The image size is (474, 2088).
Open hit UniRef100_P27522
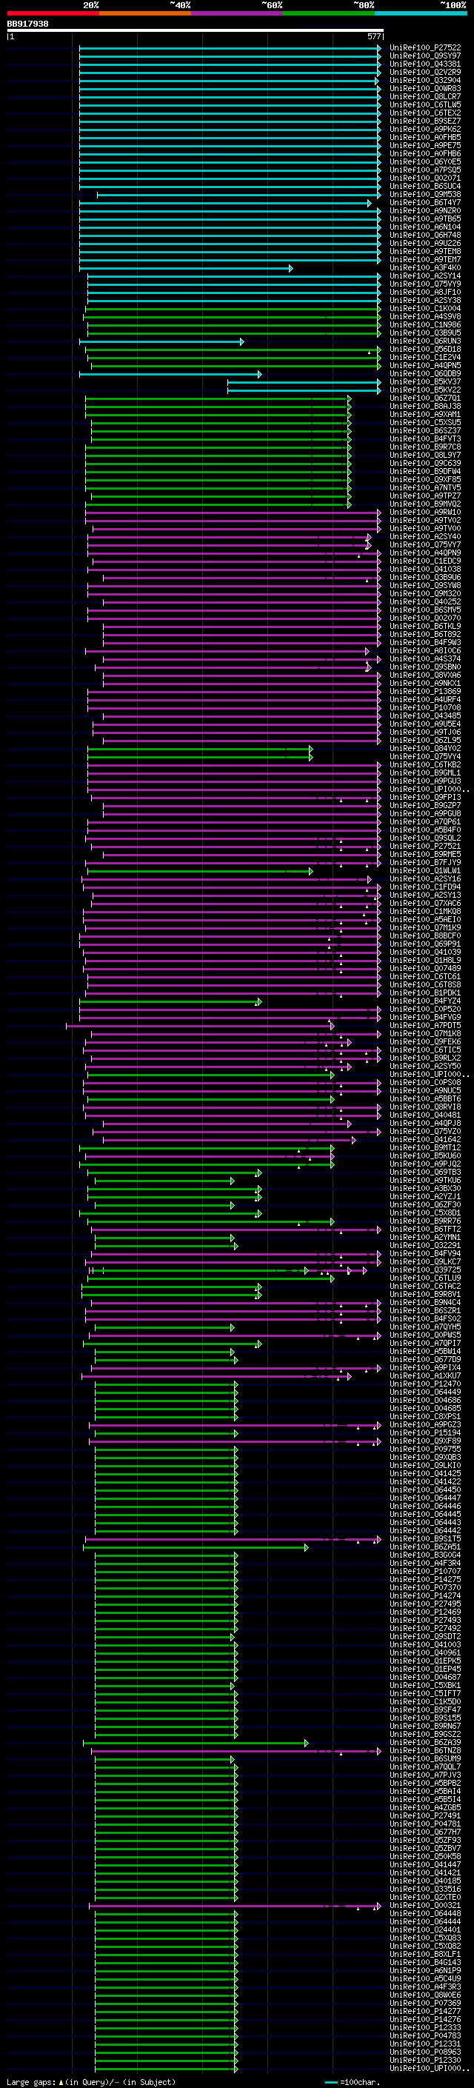click(x=425, y=48)
